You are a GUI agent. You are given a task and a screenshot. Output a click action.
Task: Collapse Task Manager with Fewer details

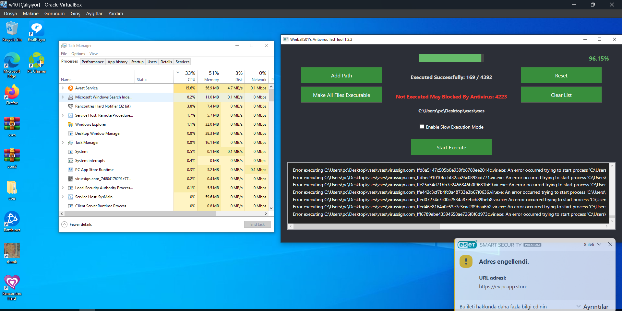77,225
